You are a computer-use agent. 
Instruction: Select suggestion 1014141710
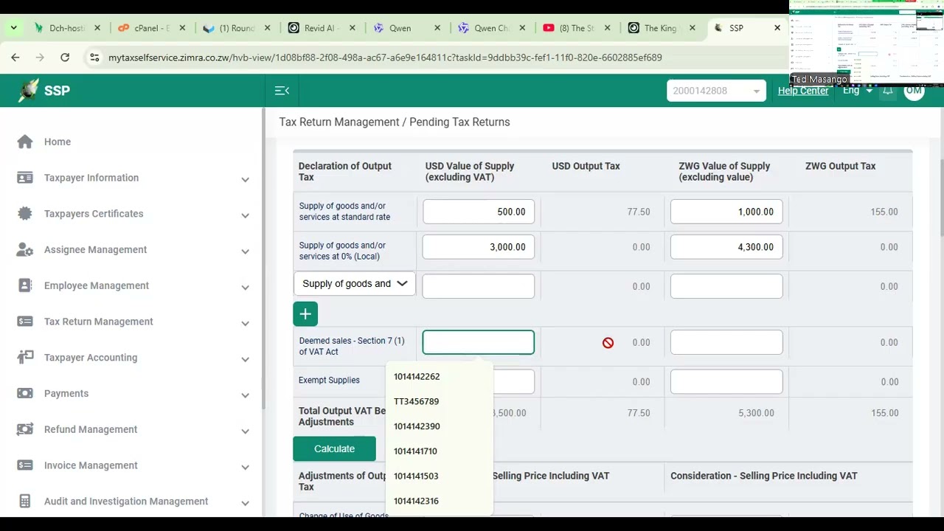pos(415,451)
